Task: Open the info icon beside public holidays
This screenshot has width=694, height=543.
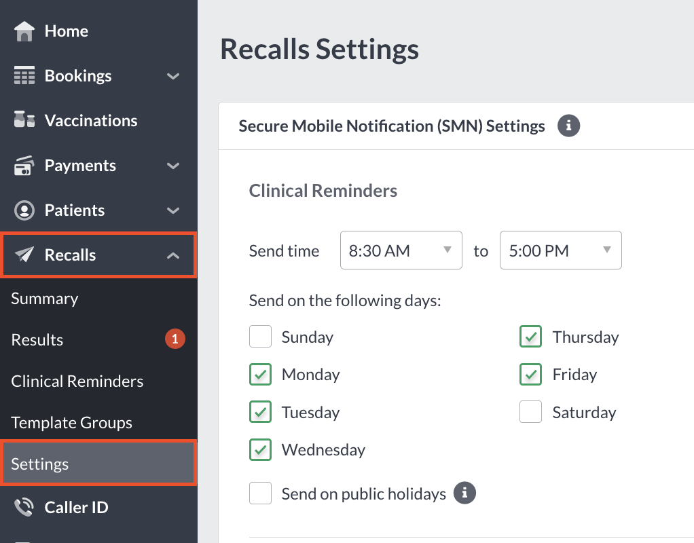Action: click(x=464, y=493)
